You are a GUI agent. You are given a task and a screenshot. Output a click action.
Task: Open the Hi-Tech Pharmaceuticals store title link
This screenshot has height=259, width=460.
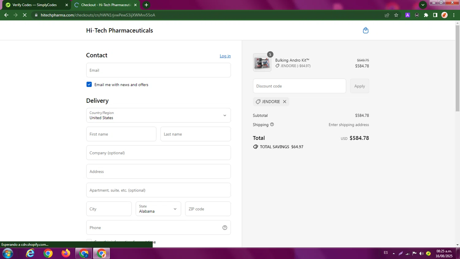tap(119, 30)
